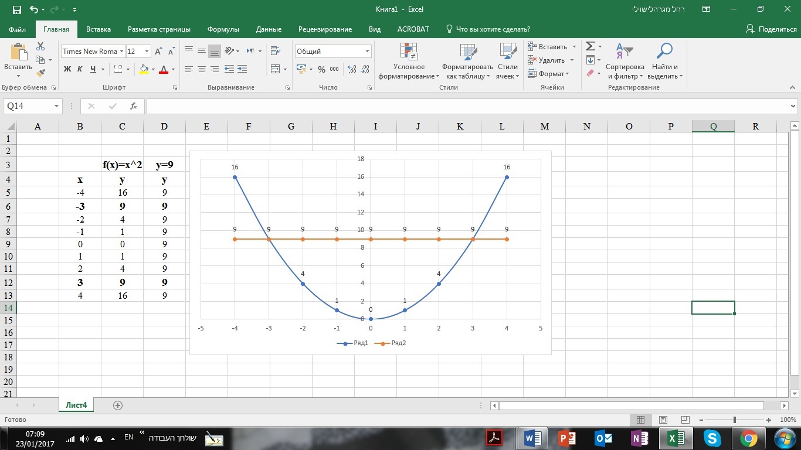Image resolution: width=801 pixels, height=450 pixels.
Task: Select Normal view in status bar
Action: coord(641,420)
